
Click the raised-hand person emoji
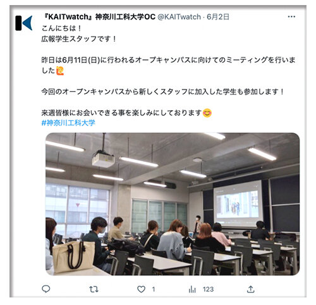pos(60,71)
